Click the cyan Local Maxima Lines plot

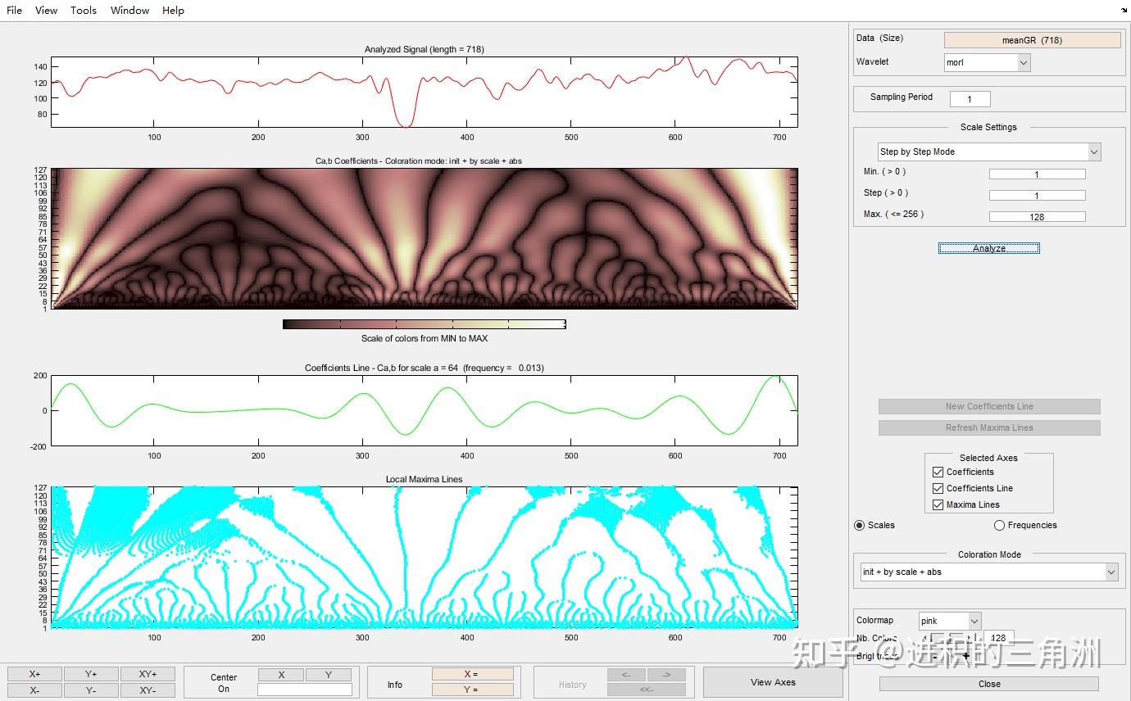point(425,557)
